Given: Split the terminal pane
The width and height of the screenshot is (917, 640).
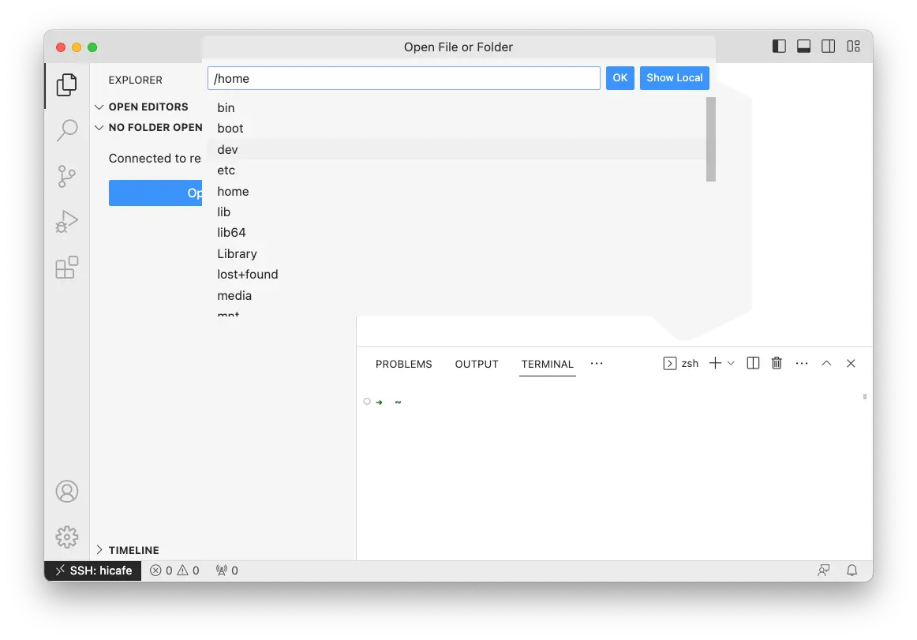Looking at the screenshot, I should [x=753, y=363].
